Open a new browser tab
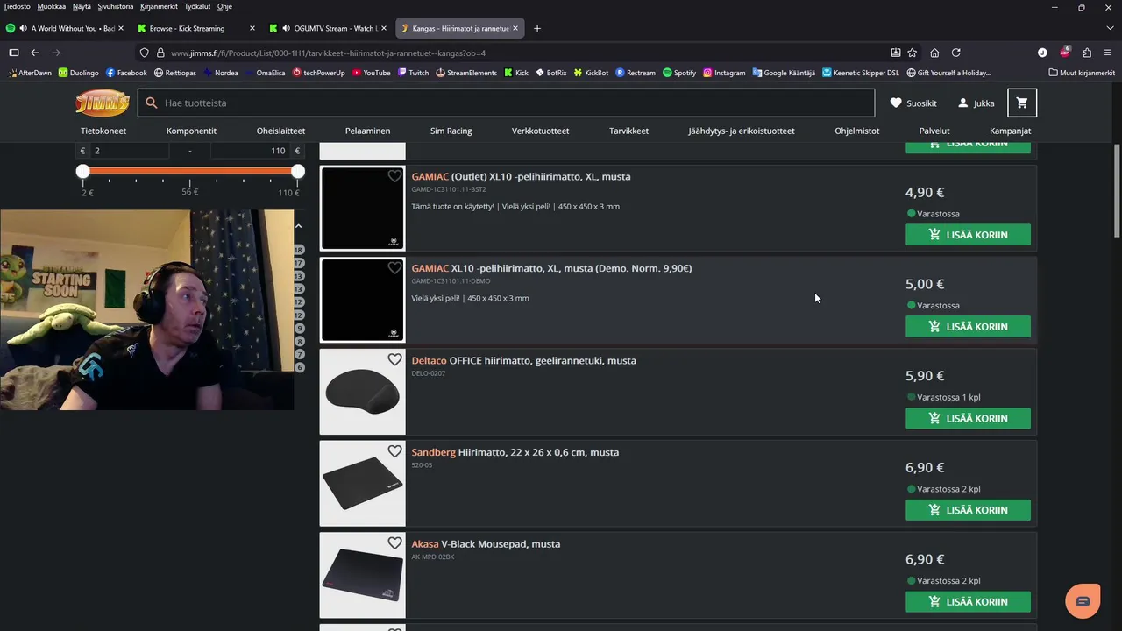The width and height of the screenshot is (1122, 631). coord(537,28)
